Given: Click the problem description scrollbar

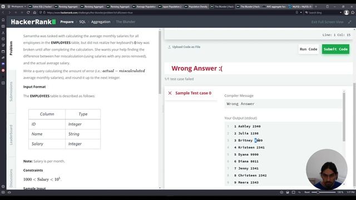Looking at the screenshot, I should pos(160,62).
